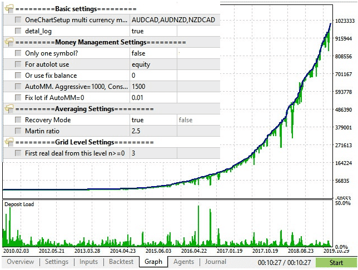358x270 pixels.
Task: Edit the Fix lot value 0.01
Action: coord(153,97)
